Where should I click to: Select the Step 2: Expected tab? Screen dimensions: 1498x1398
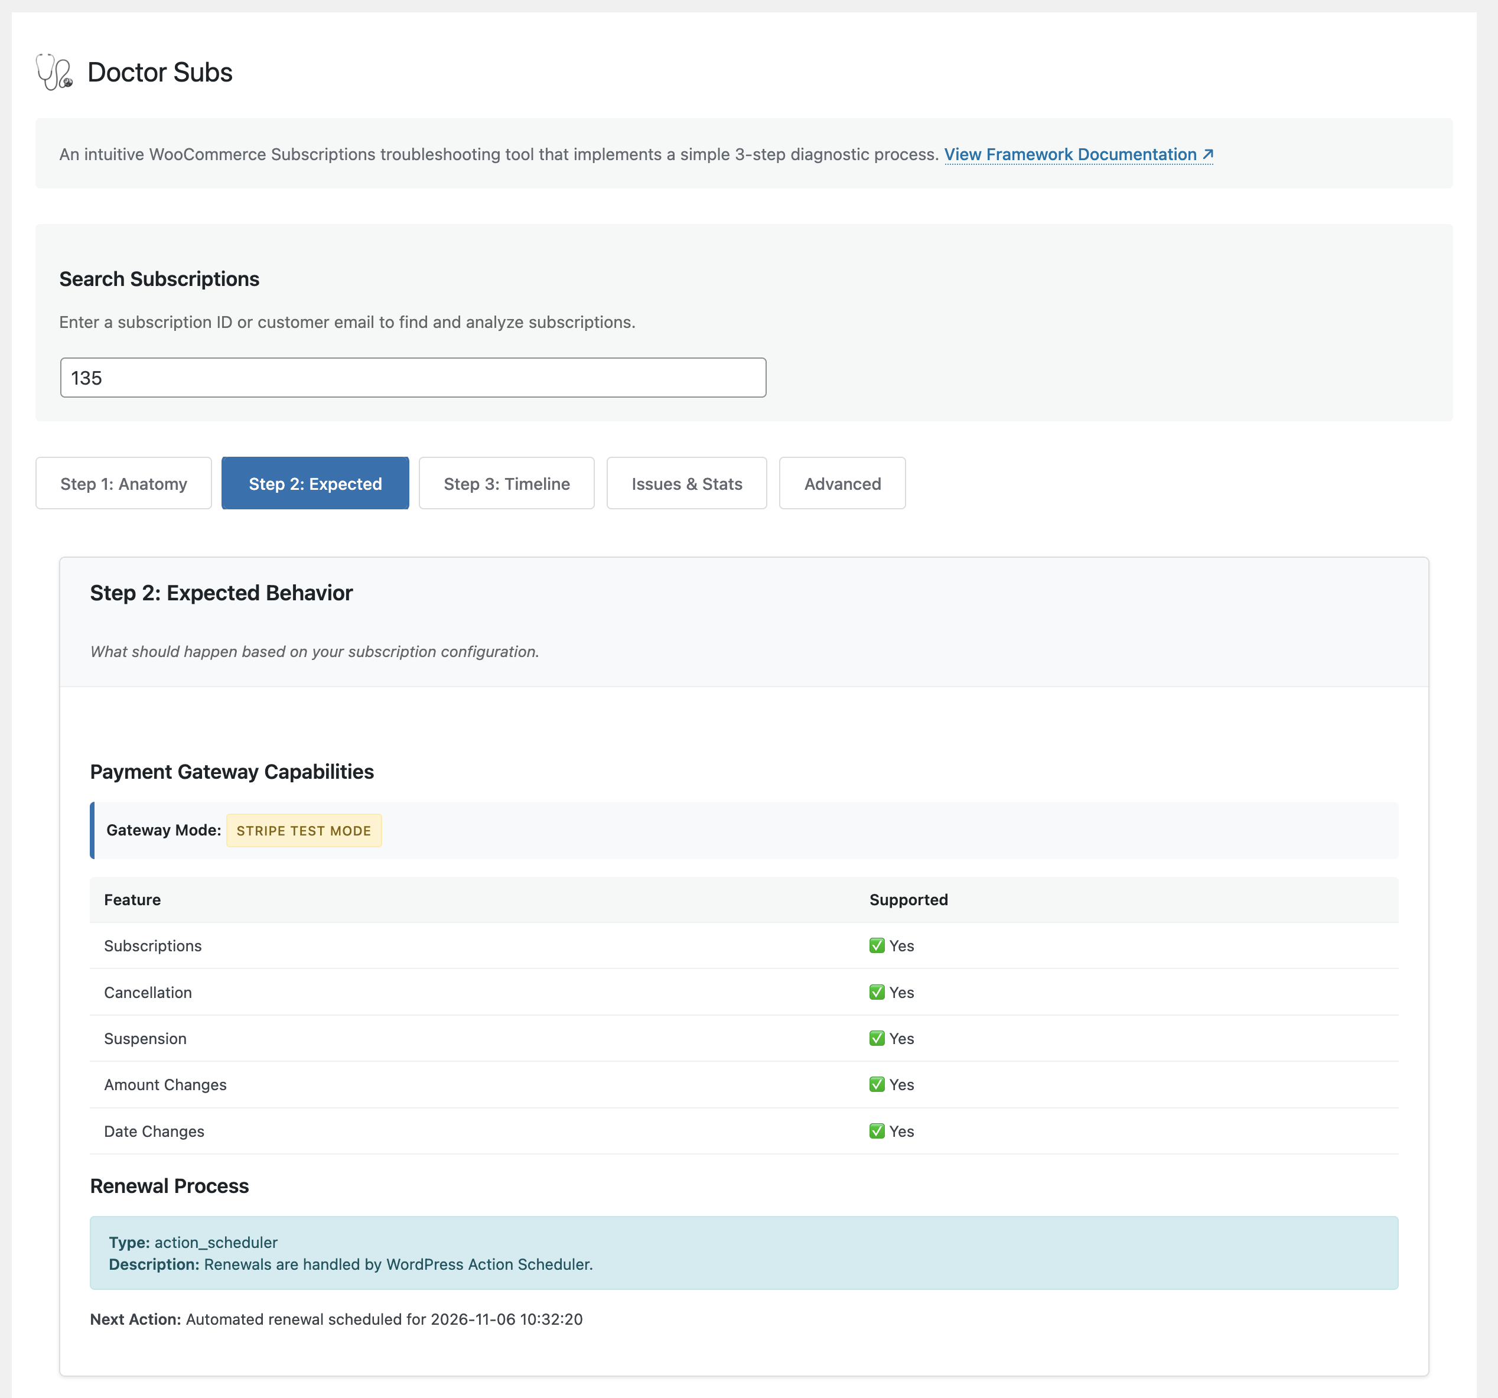(315, 484)
